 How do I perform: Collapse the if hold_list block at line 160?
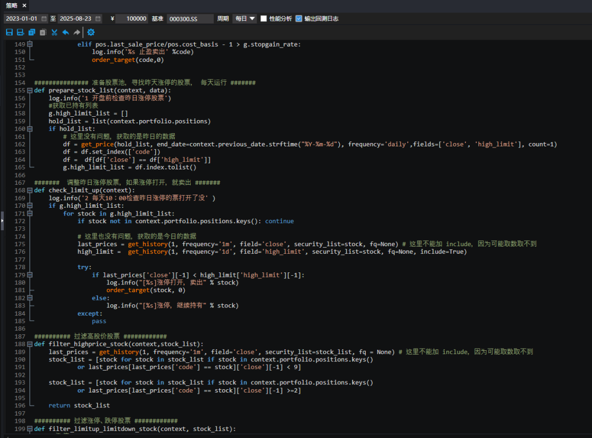click(30, 129)
